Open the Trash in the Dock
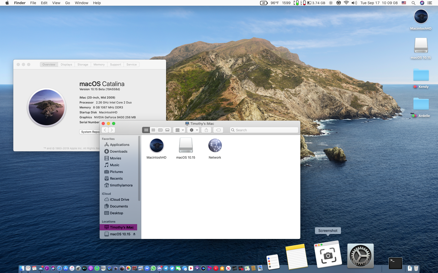Screen dimensions: 438x273 coord(416,268)
